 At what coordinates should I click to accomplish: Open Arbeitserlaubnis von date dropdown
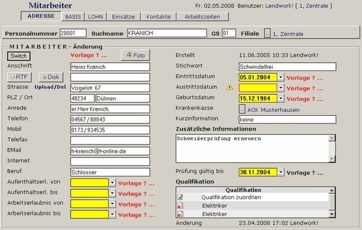(x=112, y=204)
